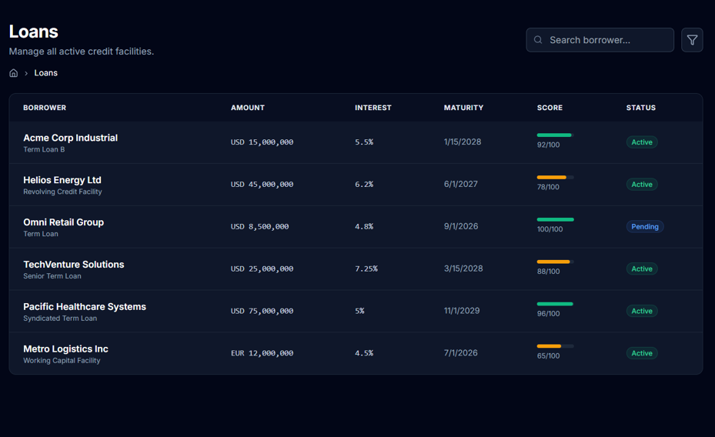This screenshot has height=437, width=715.
Task: Click the Active badge for Pacific Healthcare
Action: (642, 311)
